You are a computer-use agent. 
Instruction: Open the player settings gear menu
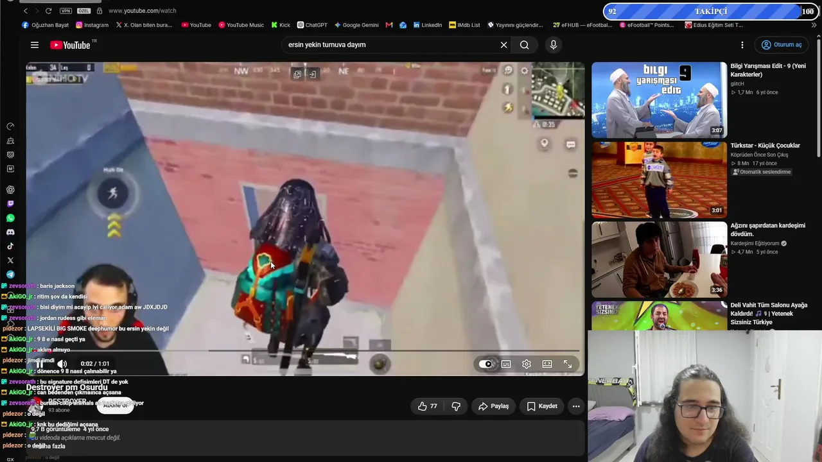[x=527, y=364]
